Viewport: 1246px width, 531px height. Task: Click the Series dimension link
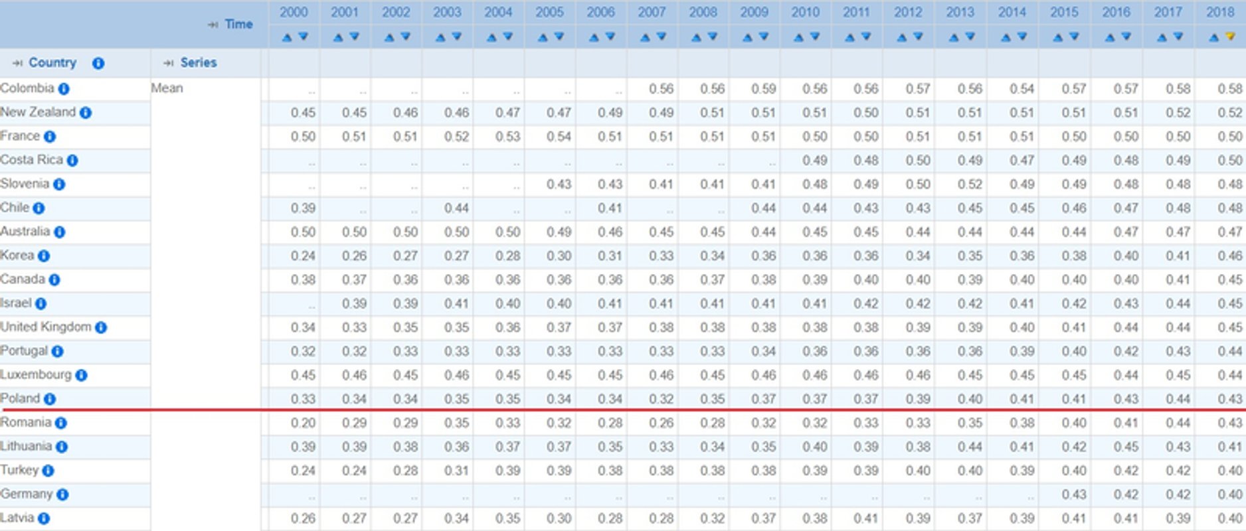coord(199,62)
